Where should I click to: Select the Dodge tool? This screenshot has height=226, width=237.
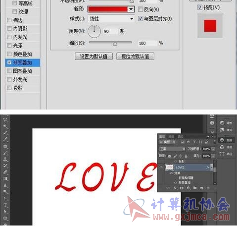5,191
